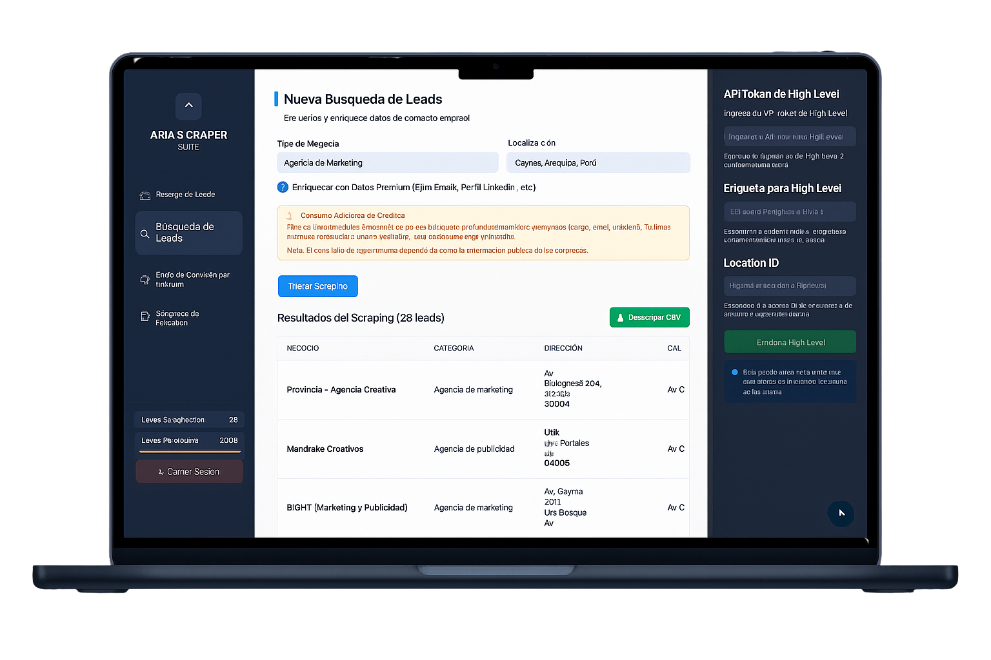
Task: Click category cell in the Provincia row
Action: pos(474,390)
